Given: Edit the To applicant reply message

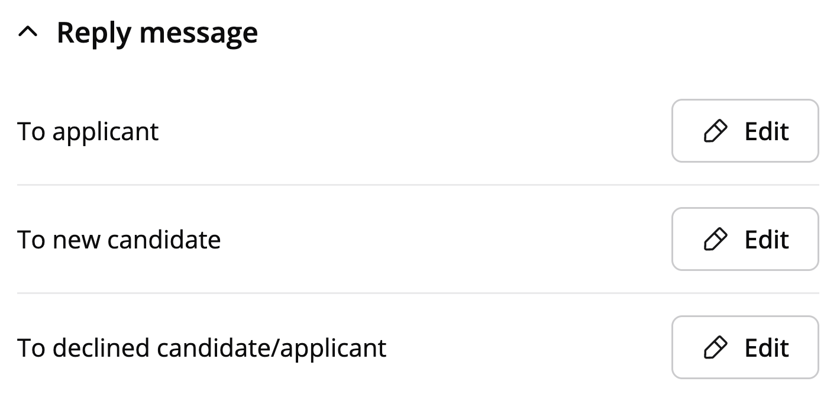Looking at the screenshot, I should pyautogui.click(x=745, y=131).
